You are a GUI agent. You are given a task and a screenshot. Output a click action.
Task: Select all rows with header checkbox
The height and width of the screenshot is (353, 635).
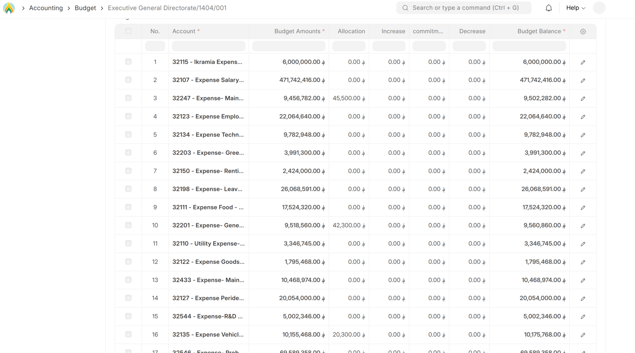coord(128,31)
